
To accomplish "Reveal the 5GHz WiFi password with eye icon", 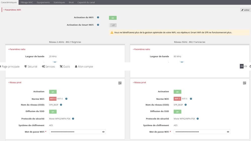I will [x=228, y=132].
